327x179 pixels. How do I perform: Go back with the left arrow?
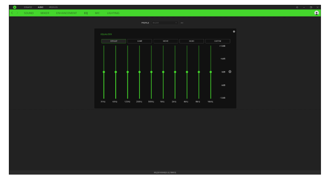(x=12, y=13)
